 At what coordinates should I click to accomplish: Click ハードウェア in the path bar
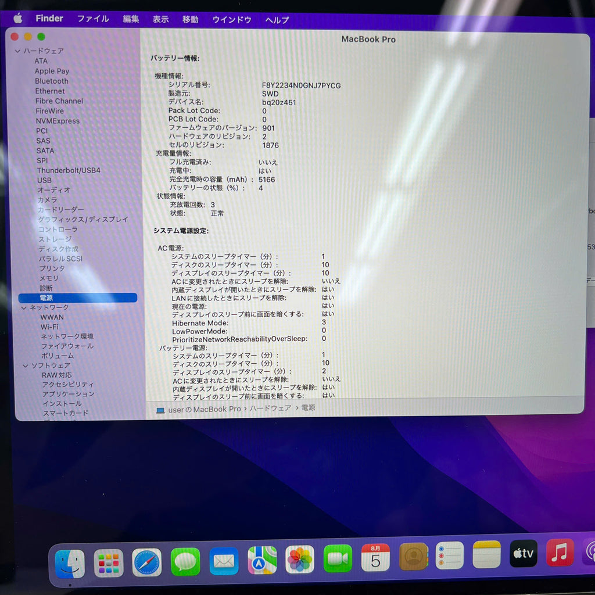[270, 408]
